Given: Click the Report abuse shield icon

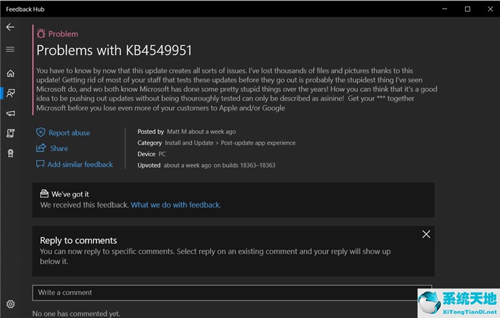Looking at the screenshot, I should pyautogui.click(x=41, y=132).
